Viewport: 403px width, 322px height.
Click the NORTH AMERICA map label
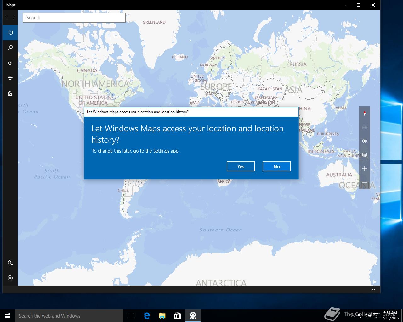(x=95, y=84)
